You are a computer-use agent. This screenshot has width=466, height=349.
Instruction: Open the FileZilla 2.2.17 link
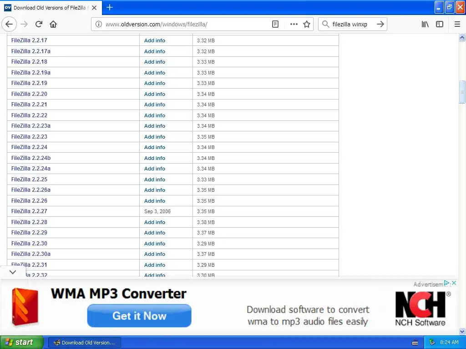29,40
